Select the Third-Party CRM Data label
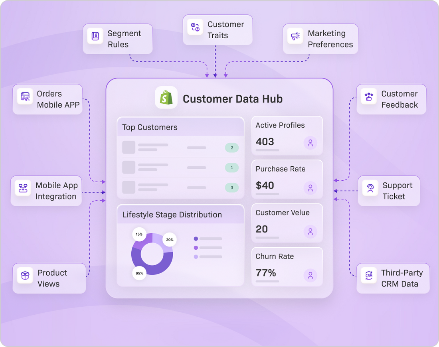 (402, 278)
